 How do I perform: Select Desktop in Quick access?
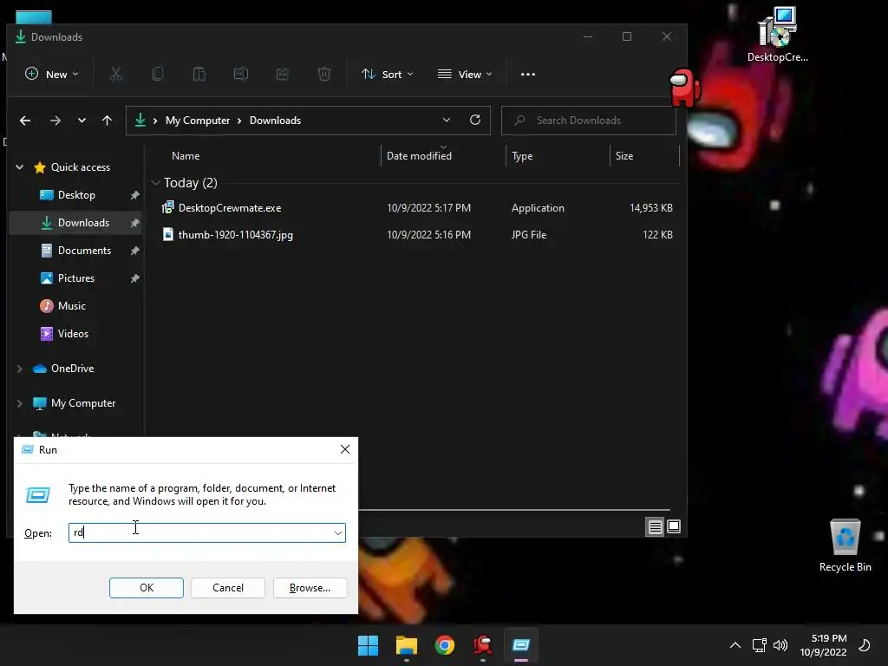click(76, 195)
